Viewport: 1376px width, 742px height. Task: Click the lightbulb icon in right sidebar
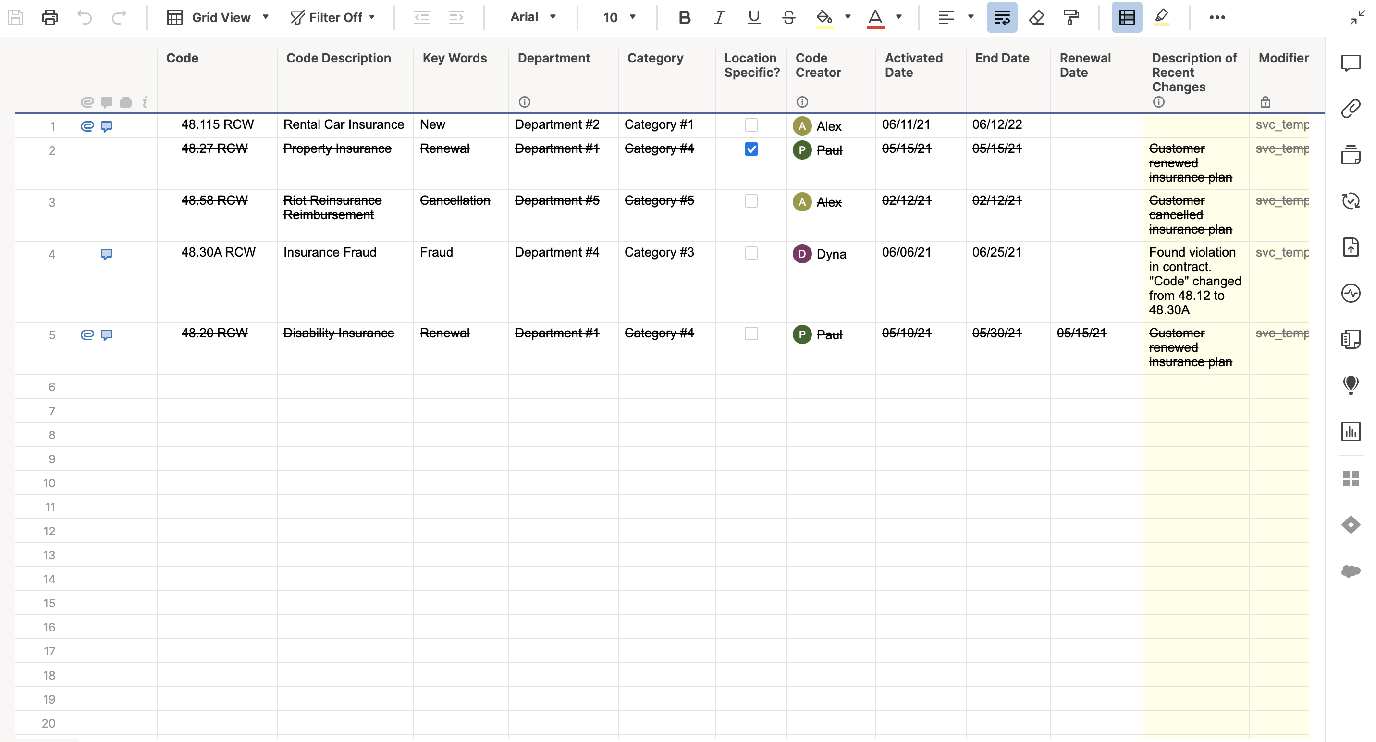coord(1351,384)
